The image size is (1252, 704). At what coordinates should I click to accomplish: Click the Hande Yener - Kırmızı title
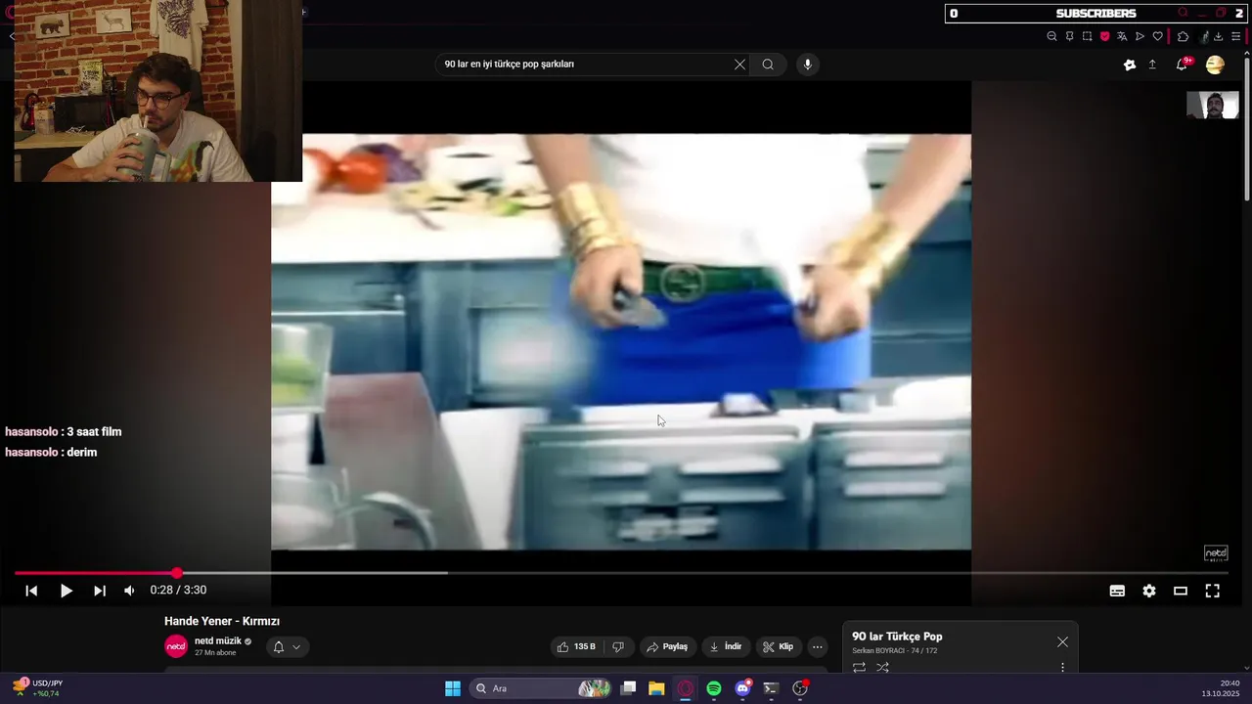point(222,622)
